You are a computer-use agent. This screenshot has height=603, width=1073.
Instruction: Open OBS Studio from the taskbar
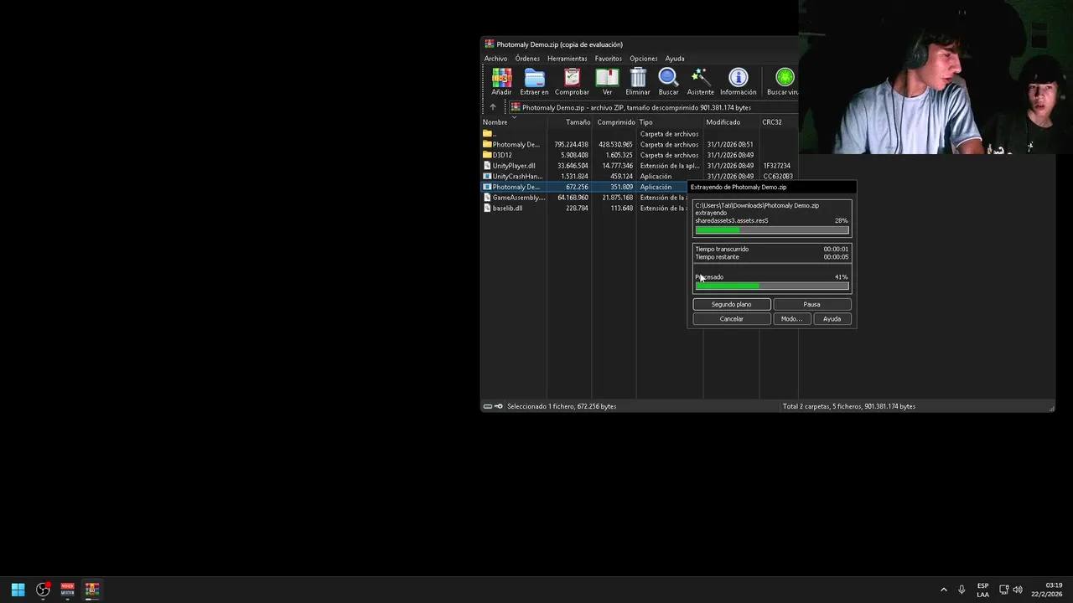click(43, 590)
